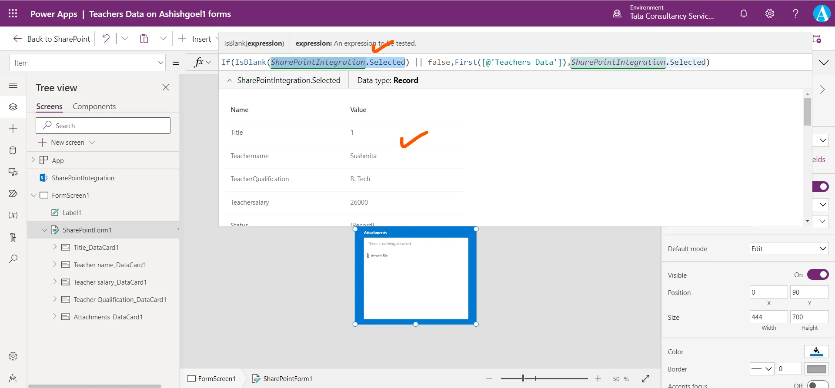The width and height of the screenshot is (835, 388).
Task: Click Back to SharePoint
Action: point(51,39)
